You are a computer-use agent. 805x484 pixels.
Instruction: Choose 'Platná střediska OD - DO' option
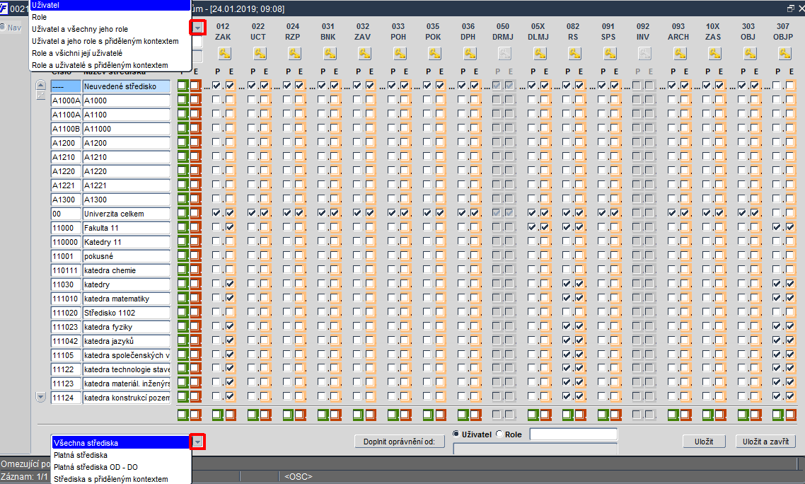[121, 467]
